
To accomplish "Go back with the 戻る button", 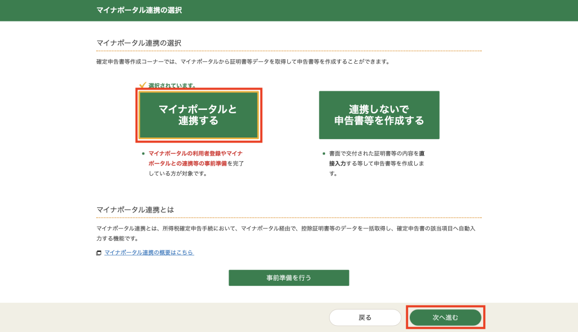I will pyautogui.click(x=365, y=317).
